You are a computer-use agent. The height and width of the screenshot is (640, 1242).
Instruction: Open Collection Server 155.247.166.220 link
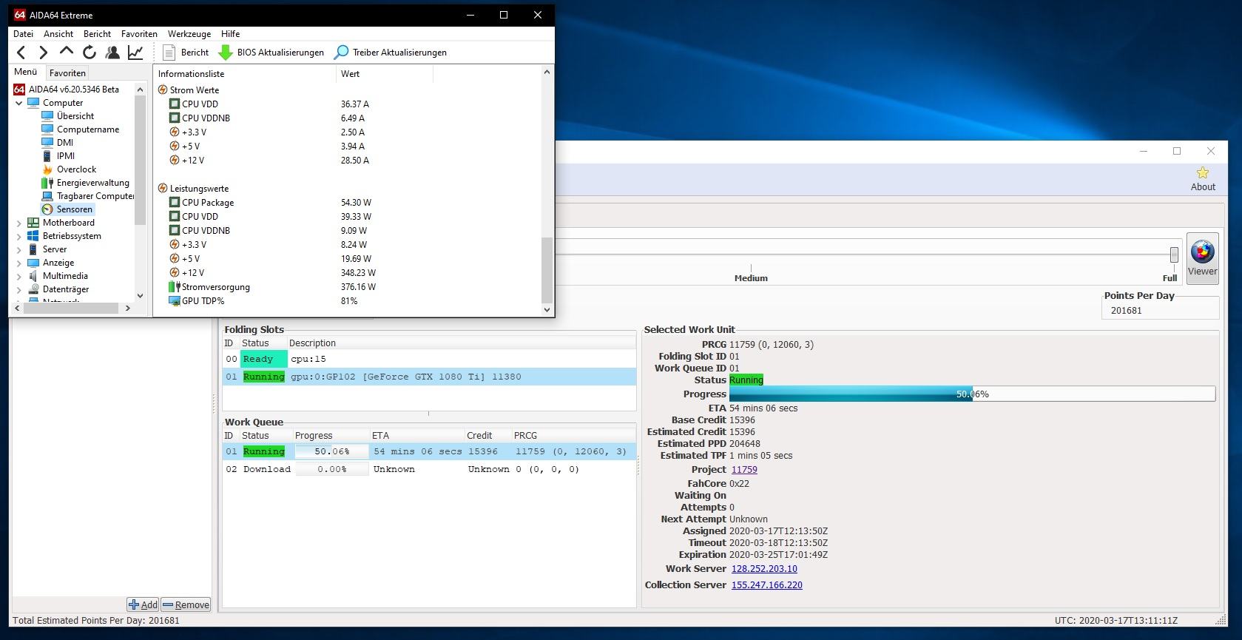767,585
